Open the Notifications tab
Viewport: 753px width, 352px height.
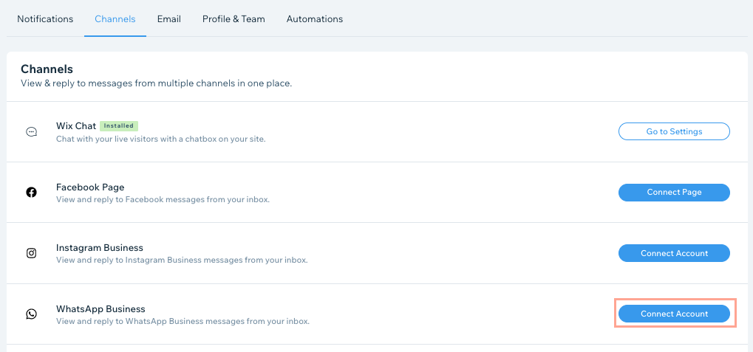45,19
